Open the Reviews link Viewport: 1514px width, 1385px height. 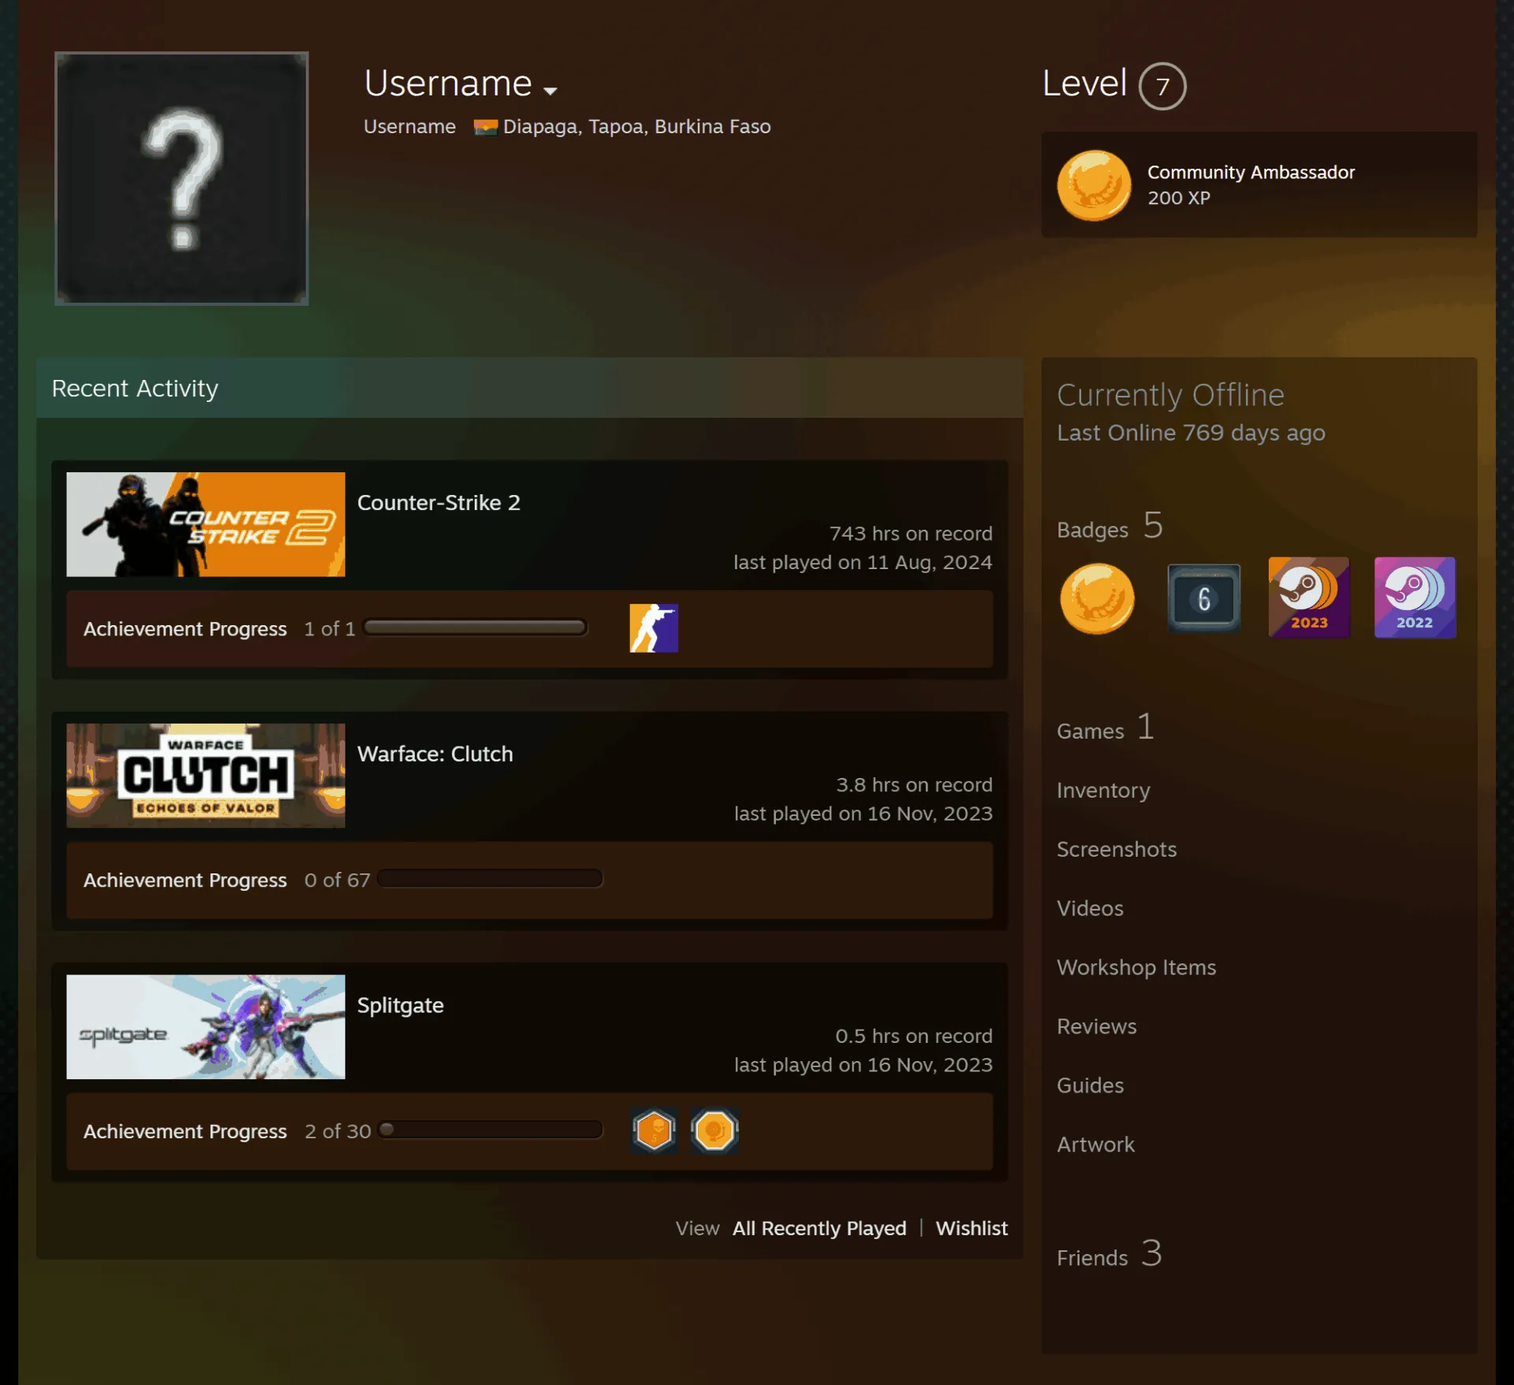tap(1097, 1026)
